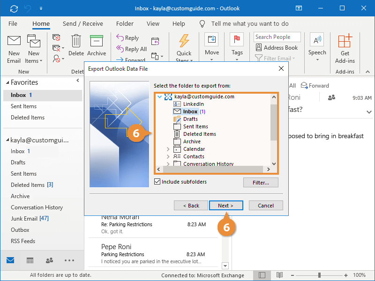Select Deleted Items under Favorites
The height and width of the screenshot is (281, 375).
[28, 118]
